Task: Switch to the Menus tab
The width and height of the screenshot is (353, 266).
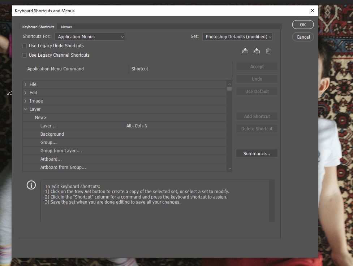Action: 66,26
